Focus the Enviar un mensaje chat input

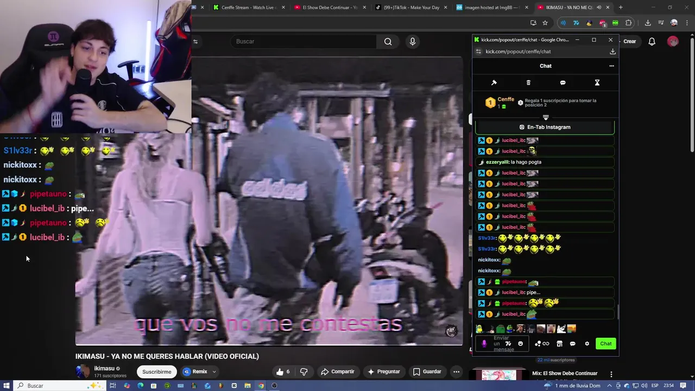click(503, 343)
